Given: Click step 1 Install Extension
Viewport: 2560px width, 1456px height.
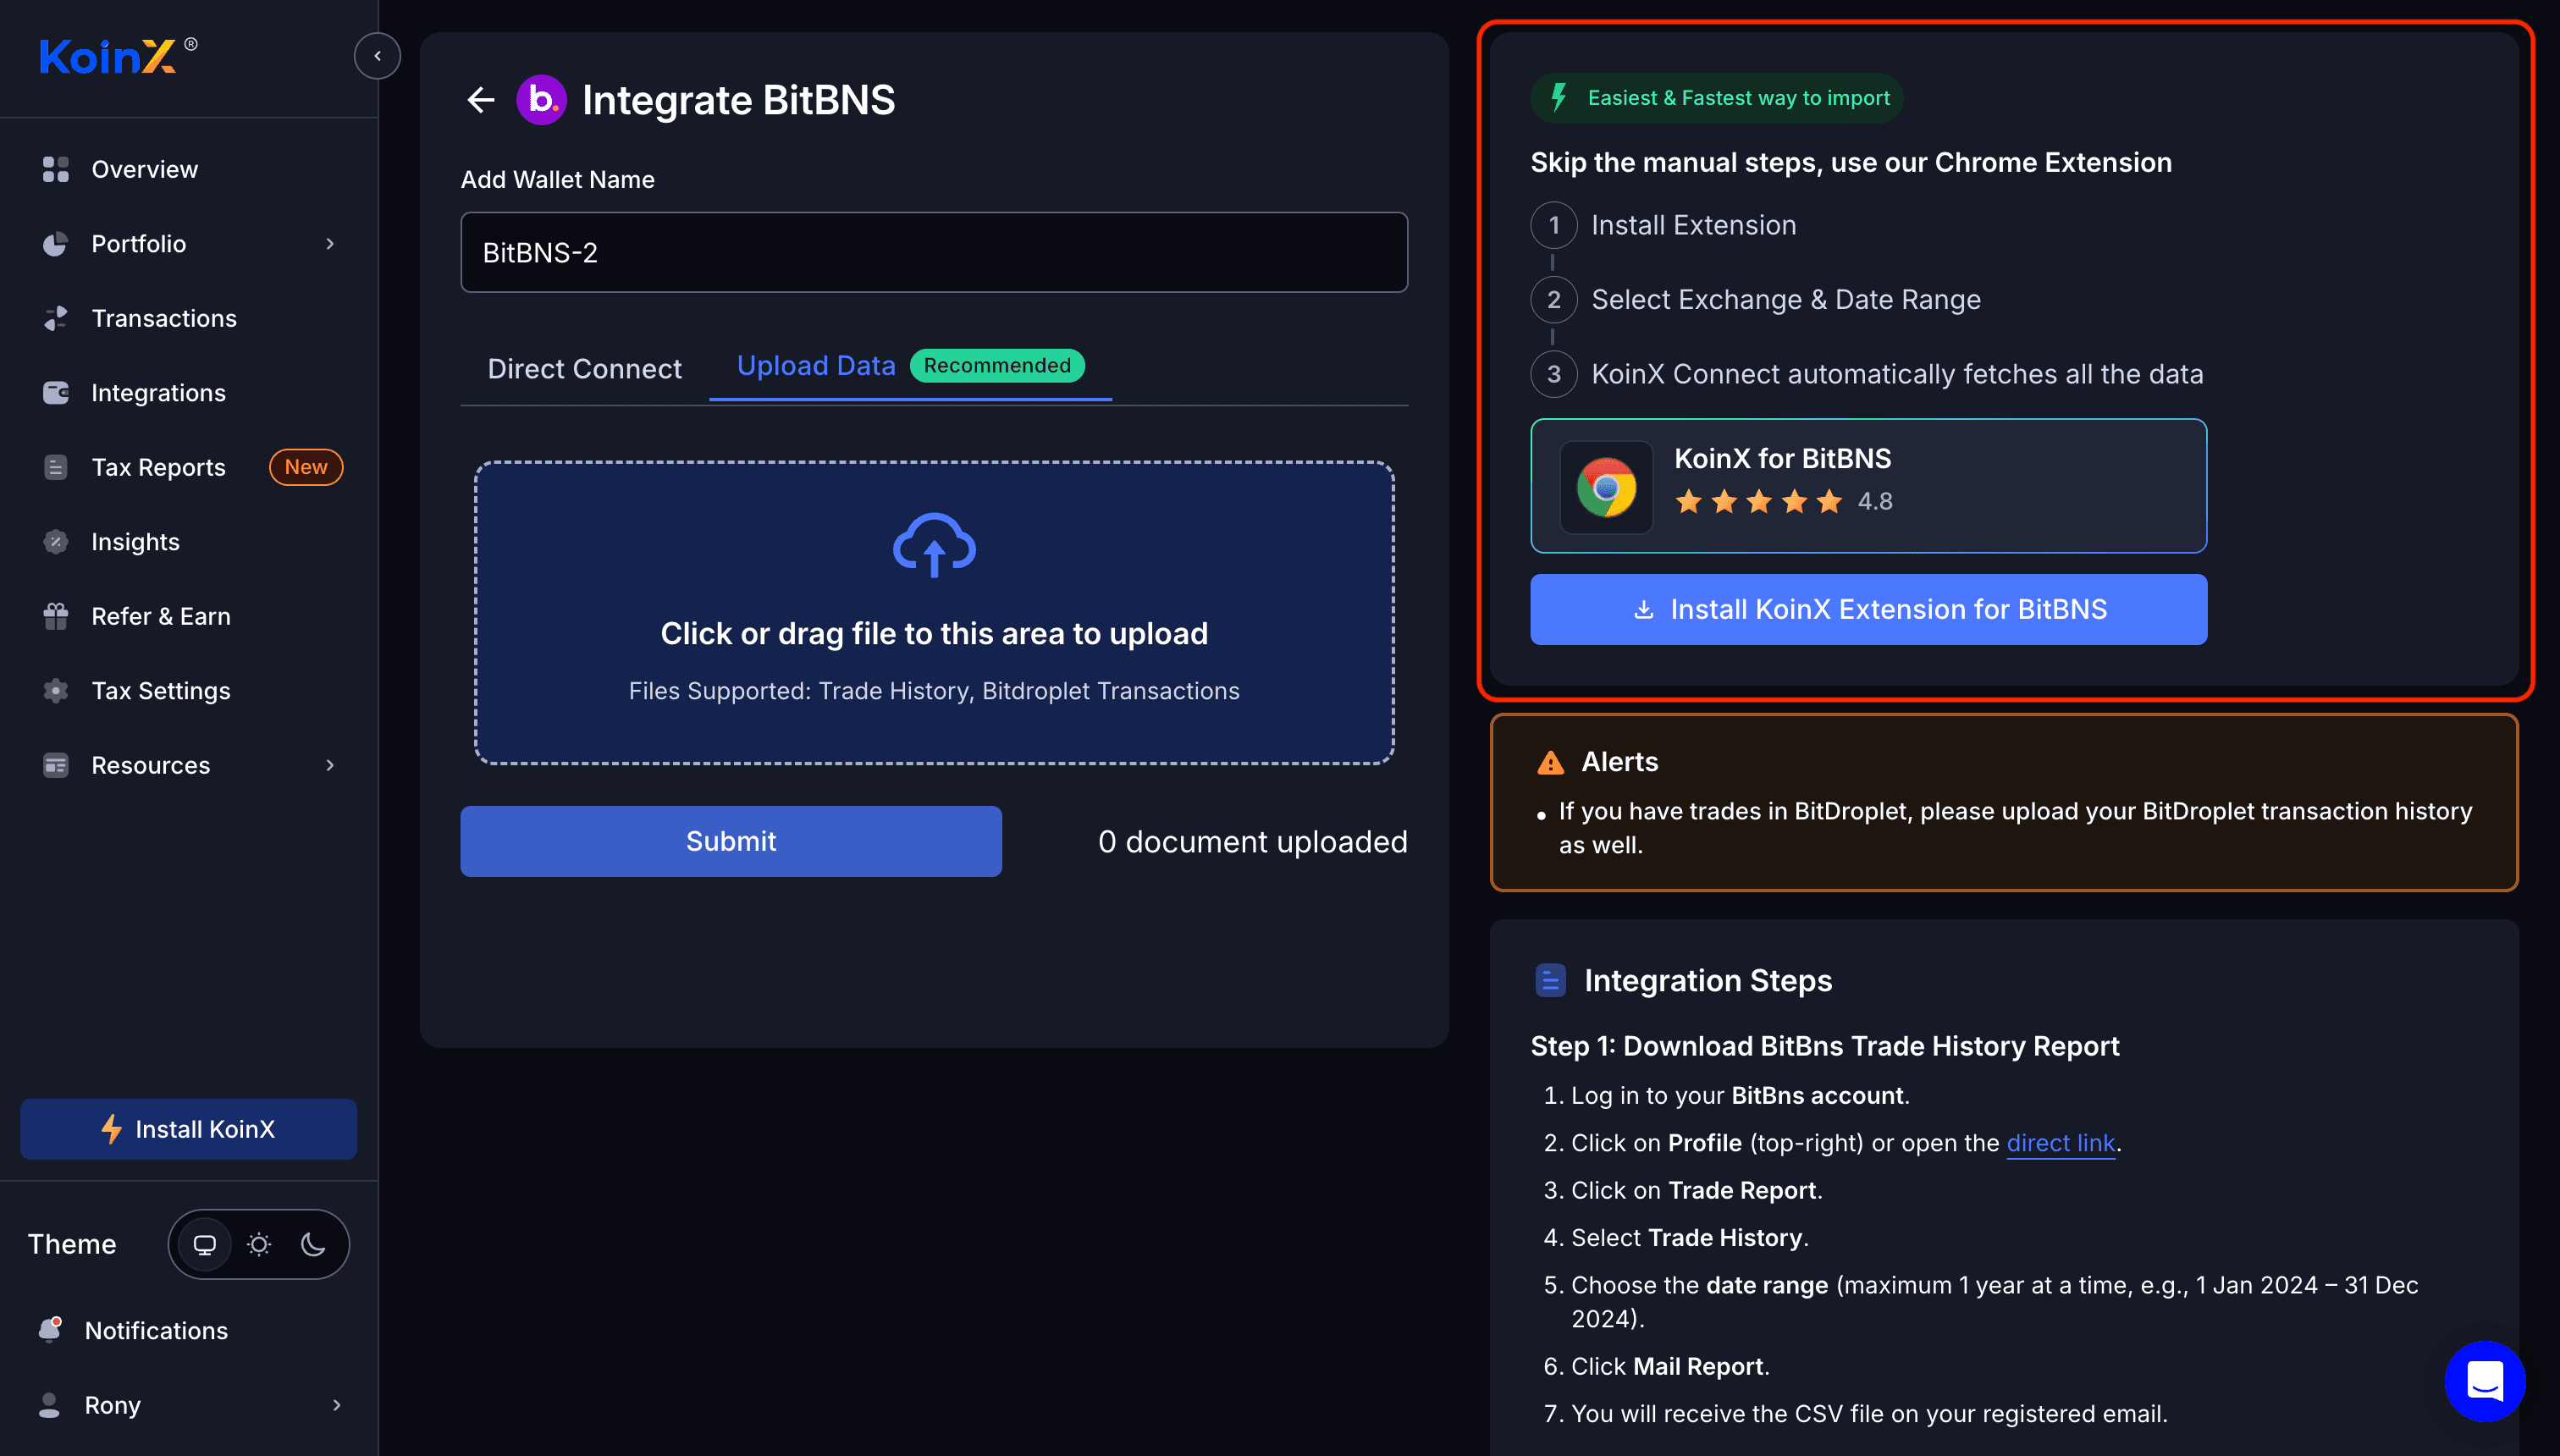Looking at the screenshot, I should click(1693, 225).
